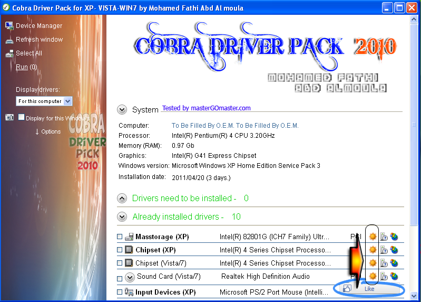Screen dimensions: 421x302
Task: Check the Masstorage (XP) driver checkbox
Action: click(x=120, y=237)
